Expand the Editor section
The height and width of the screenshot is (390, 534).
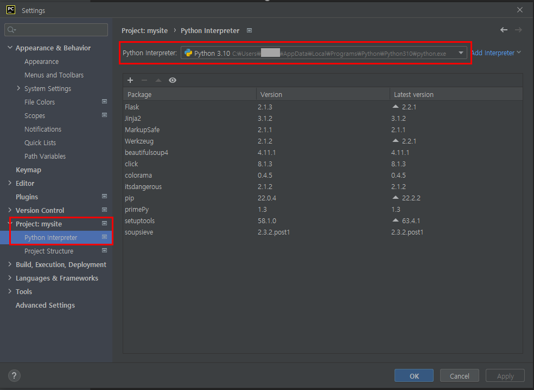click(10, 183)
